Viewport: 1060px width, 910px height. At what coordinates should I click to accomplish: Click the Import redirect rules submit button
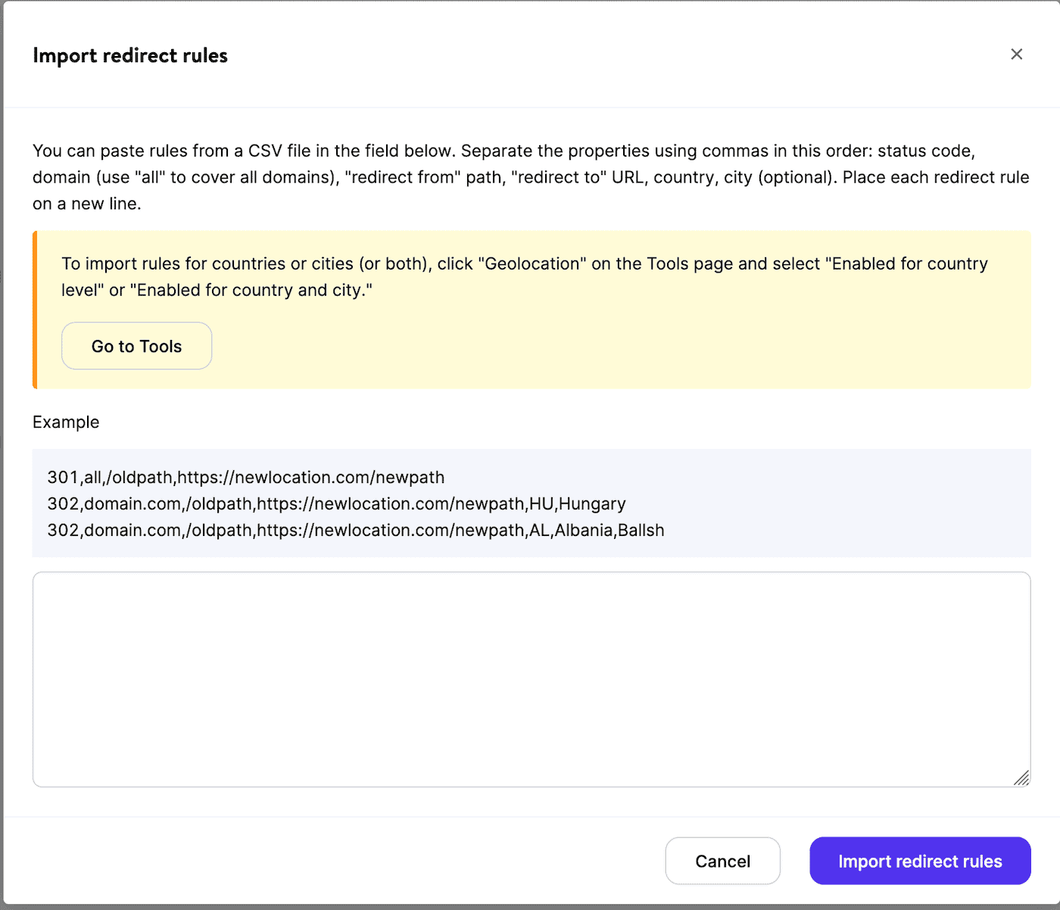tap(919, 861)
